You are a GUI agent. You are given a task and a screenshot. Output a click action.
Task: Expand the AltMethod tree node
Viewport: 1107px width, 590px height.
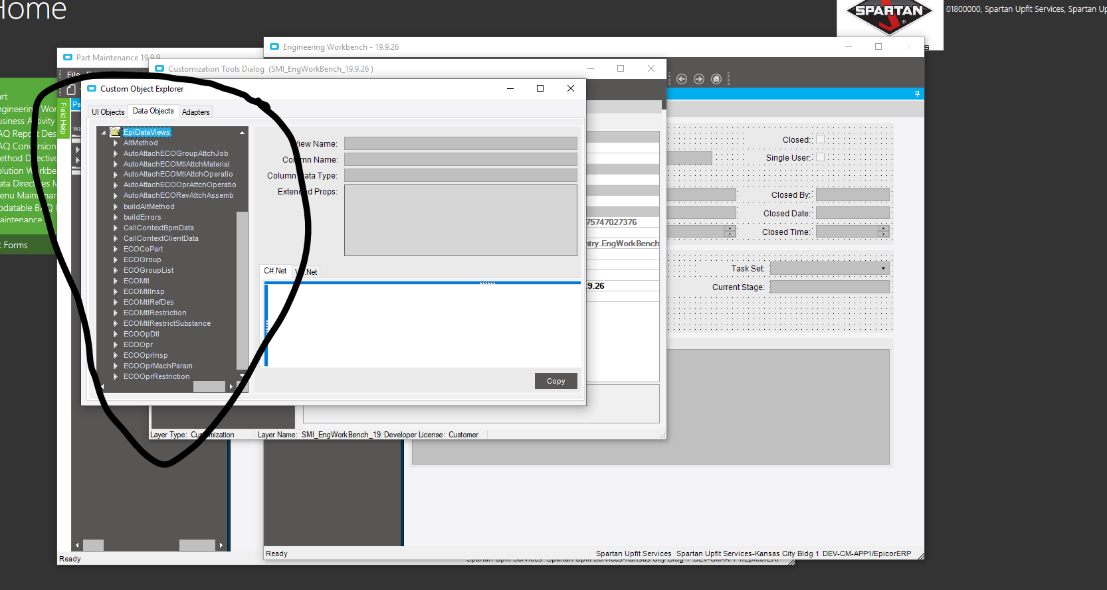pos(116,143)
